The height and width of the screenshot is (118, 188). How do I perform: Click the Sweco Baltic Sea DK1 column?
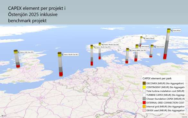127,56
